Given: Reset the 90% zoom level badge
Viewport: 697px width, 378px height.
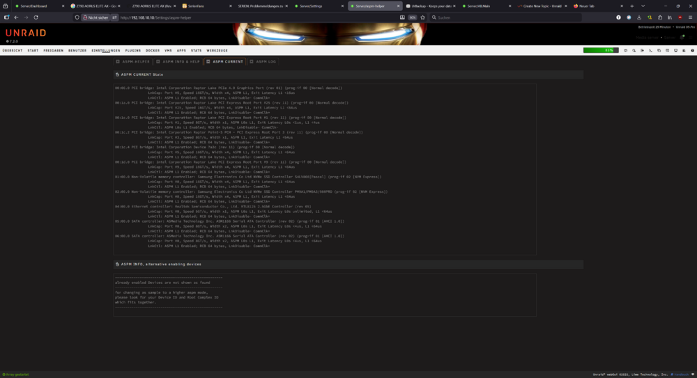Looking at the screenshot, I should click(412, 17).
